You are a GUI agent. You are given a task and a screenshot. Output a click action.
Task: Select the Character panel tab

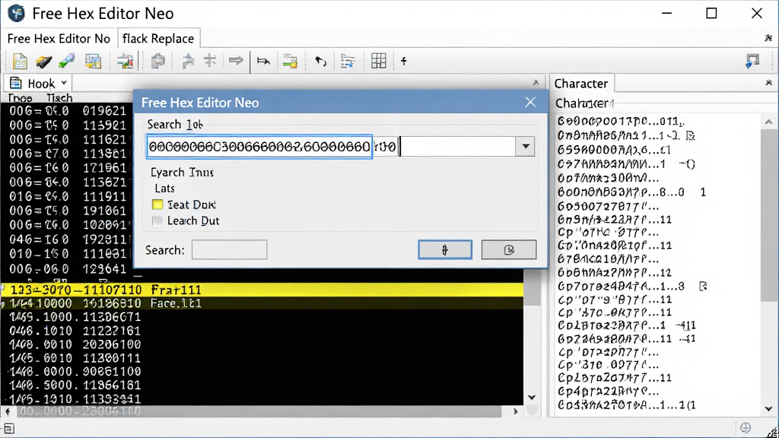[581, 84]
